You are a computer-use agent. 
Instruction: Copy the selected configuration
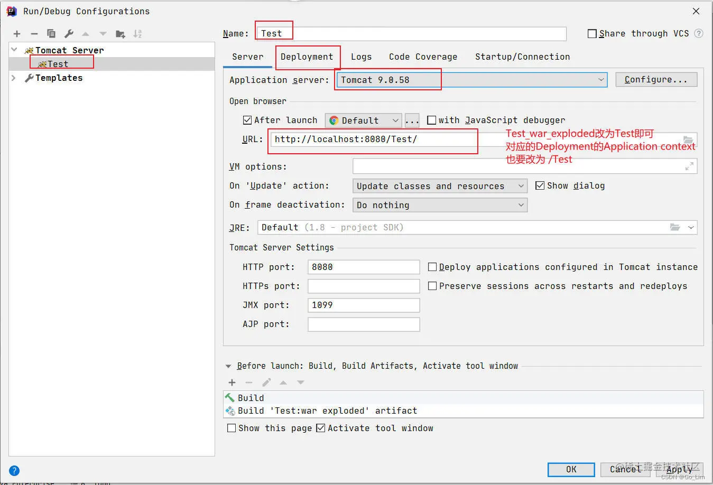point(51,34)
